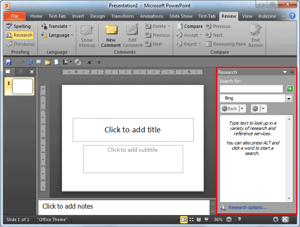Screen dimensions: 300x227
Task: Switch to Reading view
Action: [x=199, y=220]
